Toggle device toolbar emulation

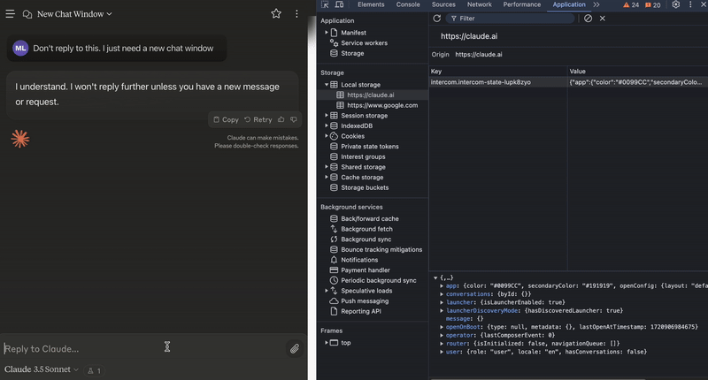click(x=341, y=5)
